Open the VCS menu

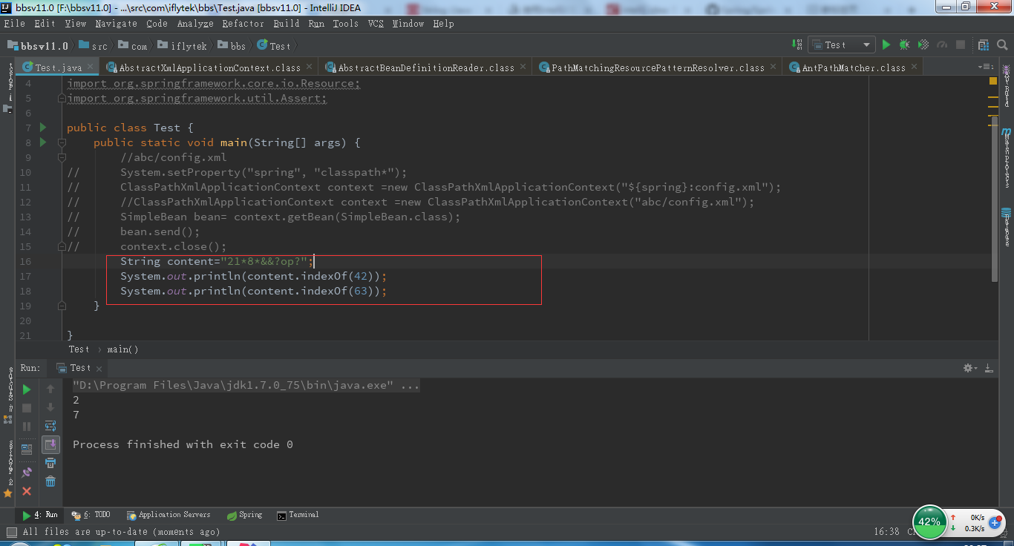(376, 24)
